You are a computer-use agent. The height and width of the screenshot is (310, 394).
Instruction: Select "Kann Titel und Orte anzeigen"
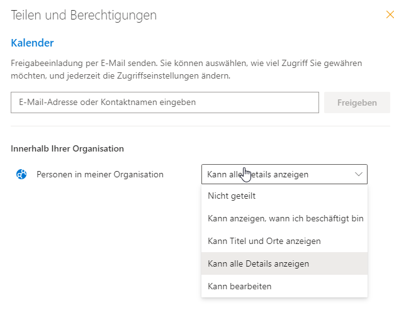point(264,241)
